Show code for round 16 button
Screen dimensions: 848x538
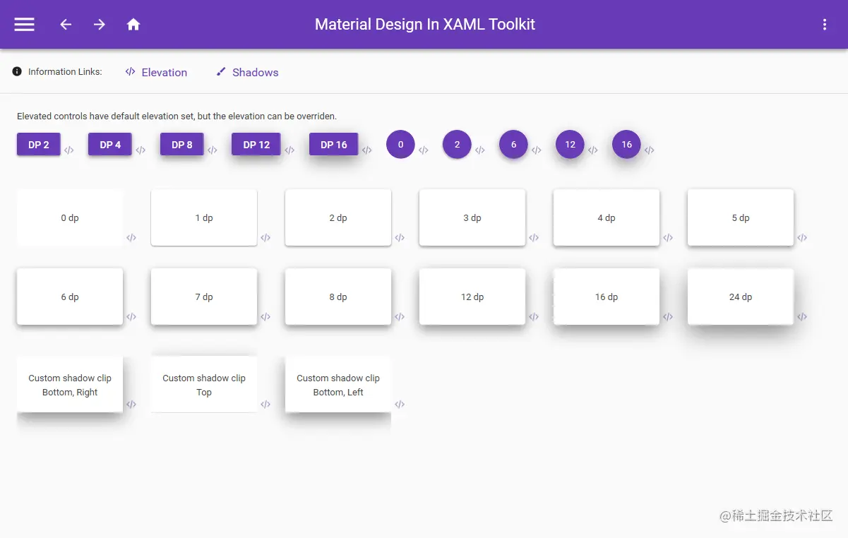click(649, 150)
